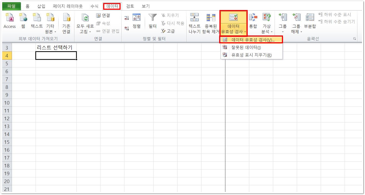Switch to the 검토 tab

[130, 6]
